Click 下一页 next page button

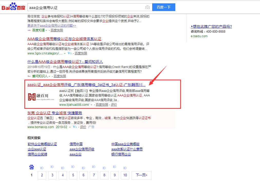pos(141,175)
